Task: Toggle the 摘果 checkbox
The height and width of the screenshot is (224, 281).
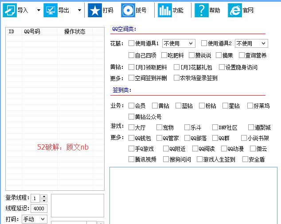Action: 219,55
